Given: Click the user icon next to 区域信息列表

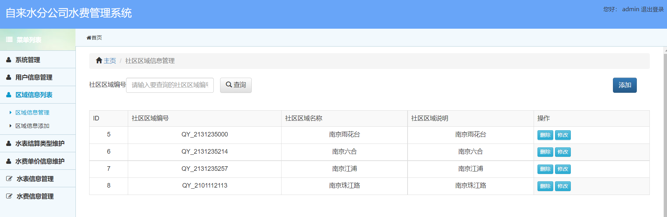Looking at the screenshot, I should coord(9,95).
